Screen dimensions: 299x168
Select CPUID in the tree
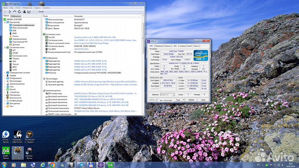click(x=15, y=53)
